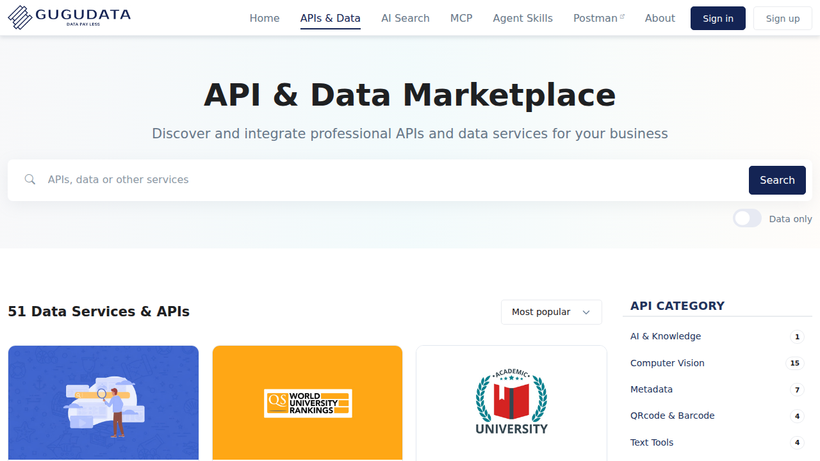Open the MCP menu item
Image resolution: width=820 pixels, height=461 pixels.
pos(461,18)
